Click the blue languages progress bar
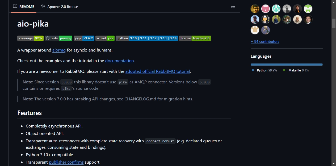The width and height of the screenshot is (336, 166). 287,65
